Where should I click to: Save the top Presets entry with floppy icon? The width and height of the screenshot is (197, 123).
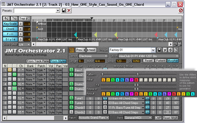point(64,10)
